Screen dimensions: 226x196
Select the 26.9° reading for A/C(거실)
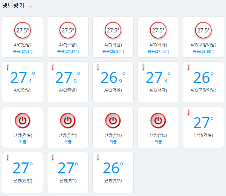pyautogui.click(x=113, y=77)
